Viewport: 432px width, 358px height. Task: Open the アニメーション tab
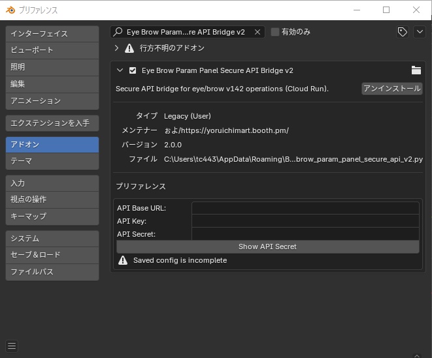pyautogui.click(x=52, y=101)
